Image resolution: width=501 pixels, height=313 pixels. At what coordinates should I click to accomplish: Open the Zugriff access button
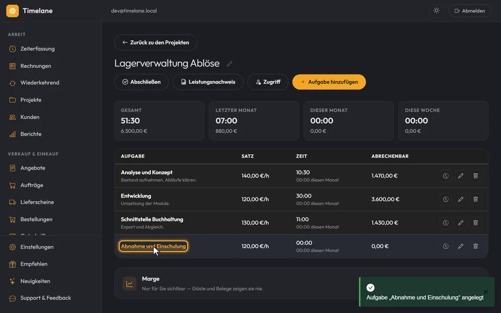pos(268,82)
